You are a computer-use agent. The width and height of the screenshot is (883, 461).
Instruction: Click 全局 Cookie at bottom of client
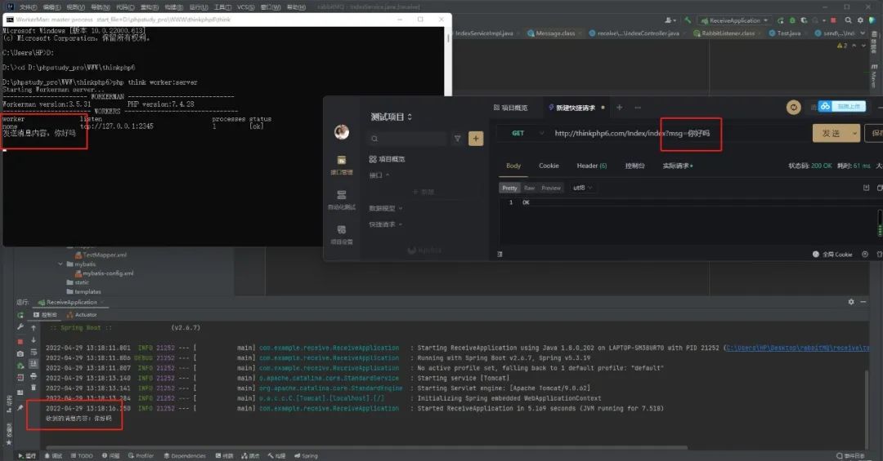832,254
